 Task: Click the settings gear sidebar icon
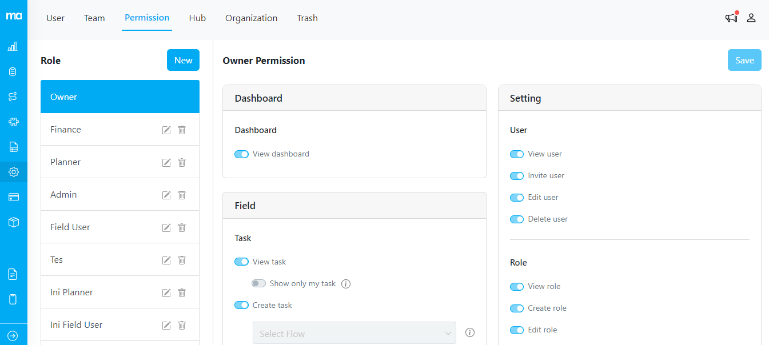[x=13, y=171]
